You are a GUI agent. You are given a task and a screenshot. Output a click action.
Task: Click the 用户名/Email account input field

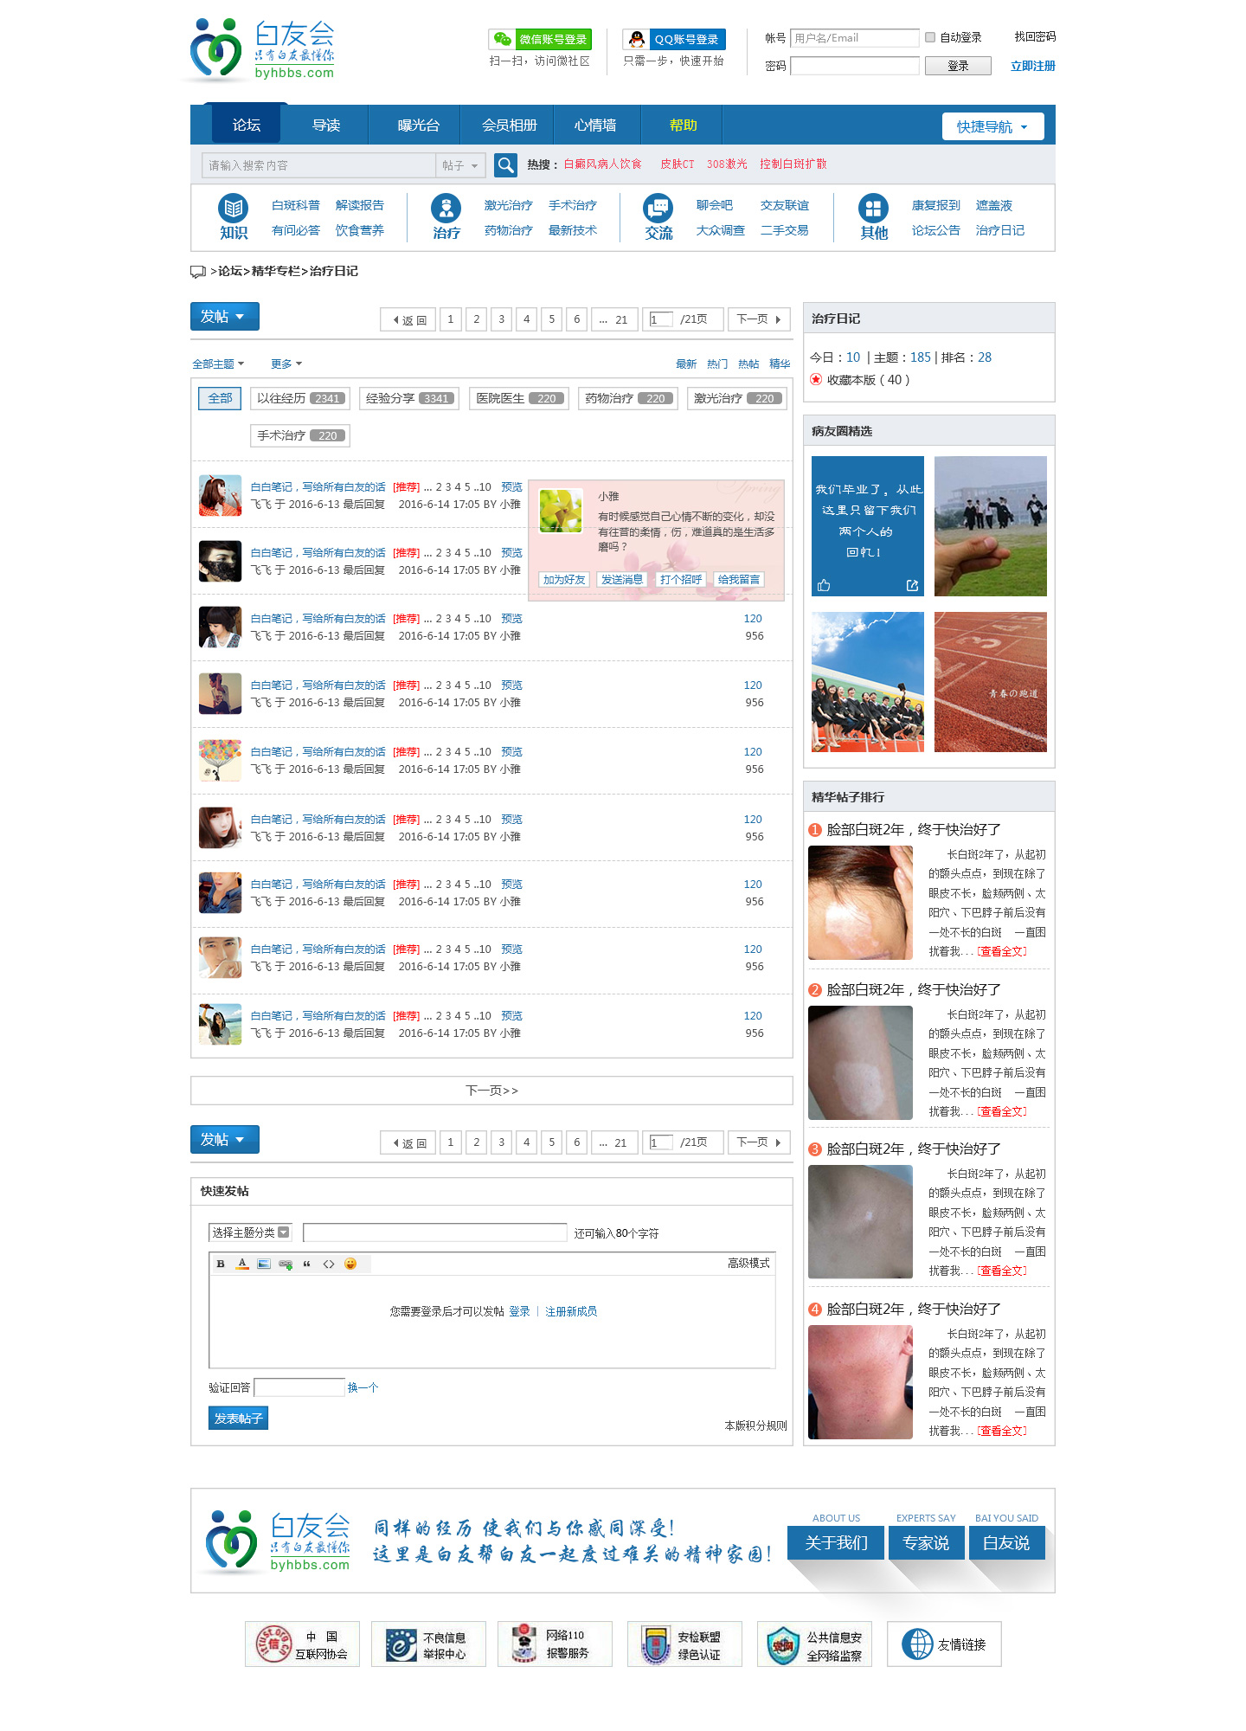(855, 38)
